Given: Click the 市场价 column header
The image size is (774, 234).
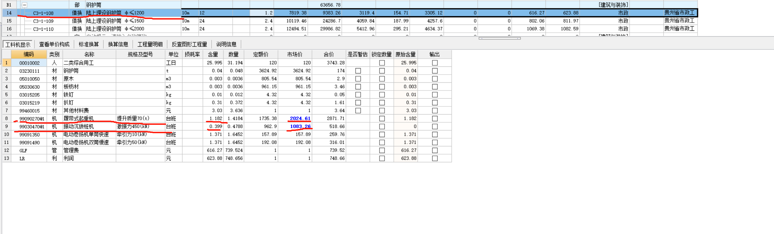Looking at the screenshot, I should [x=295, y=54].
